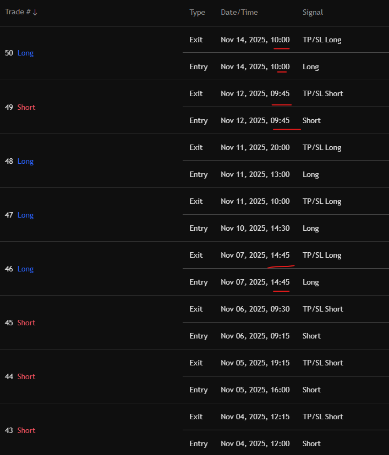Click the Signal column header
Viewport: 389px width, 455px height.
tap(313, 12)
